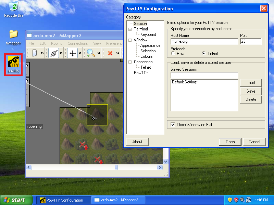Toggle Close Window on Exit checkbox

tap(173, 124)
